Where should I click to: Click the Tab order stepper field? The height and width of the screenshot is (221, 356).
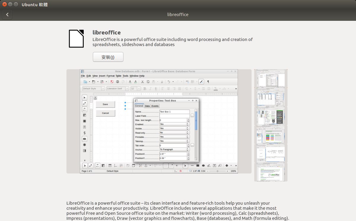[174, 146]
